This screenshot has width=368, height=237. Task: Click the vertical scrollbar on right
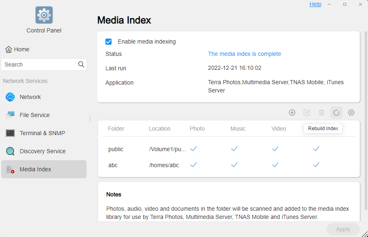coord(366,121)
